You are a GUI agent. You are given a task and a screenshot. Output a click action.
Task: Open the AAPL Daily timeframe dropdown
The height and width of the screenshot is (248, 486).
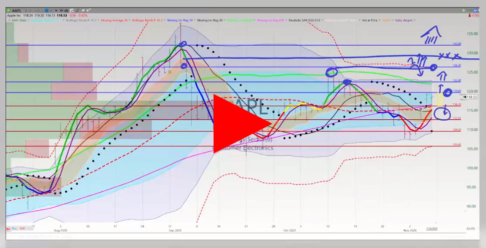(20, 20)
